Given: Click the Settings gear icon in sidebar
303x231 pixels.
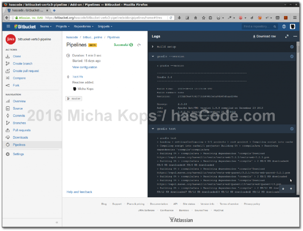Looking at the screenshot, I should click(x=8, y=154).
